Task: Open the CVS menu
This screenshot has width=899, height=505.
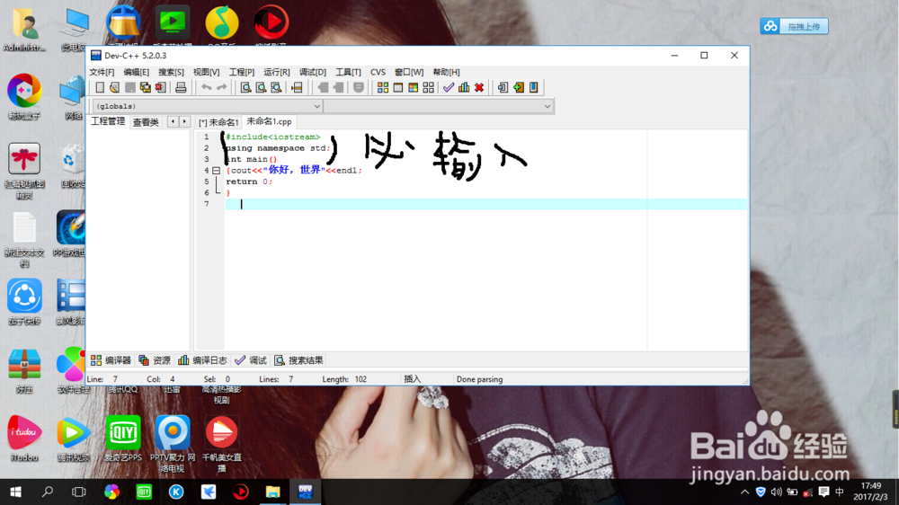Action: click(x=378, y=72)
